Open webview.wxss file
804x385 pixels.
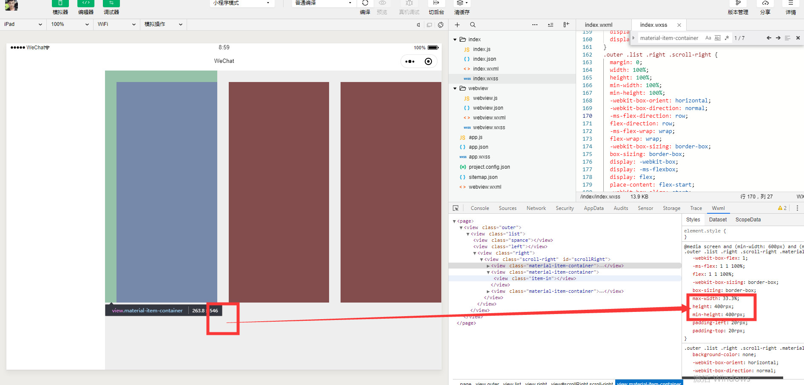[489, 127]
